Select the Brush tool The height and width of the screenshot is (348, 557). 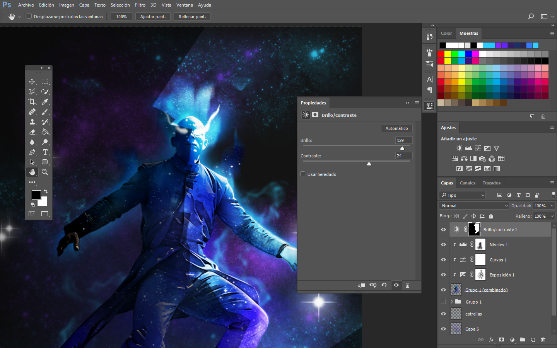pos(45,112)
